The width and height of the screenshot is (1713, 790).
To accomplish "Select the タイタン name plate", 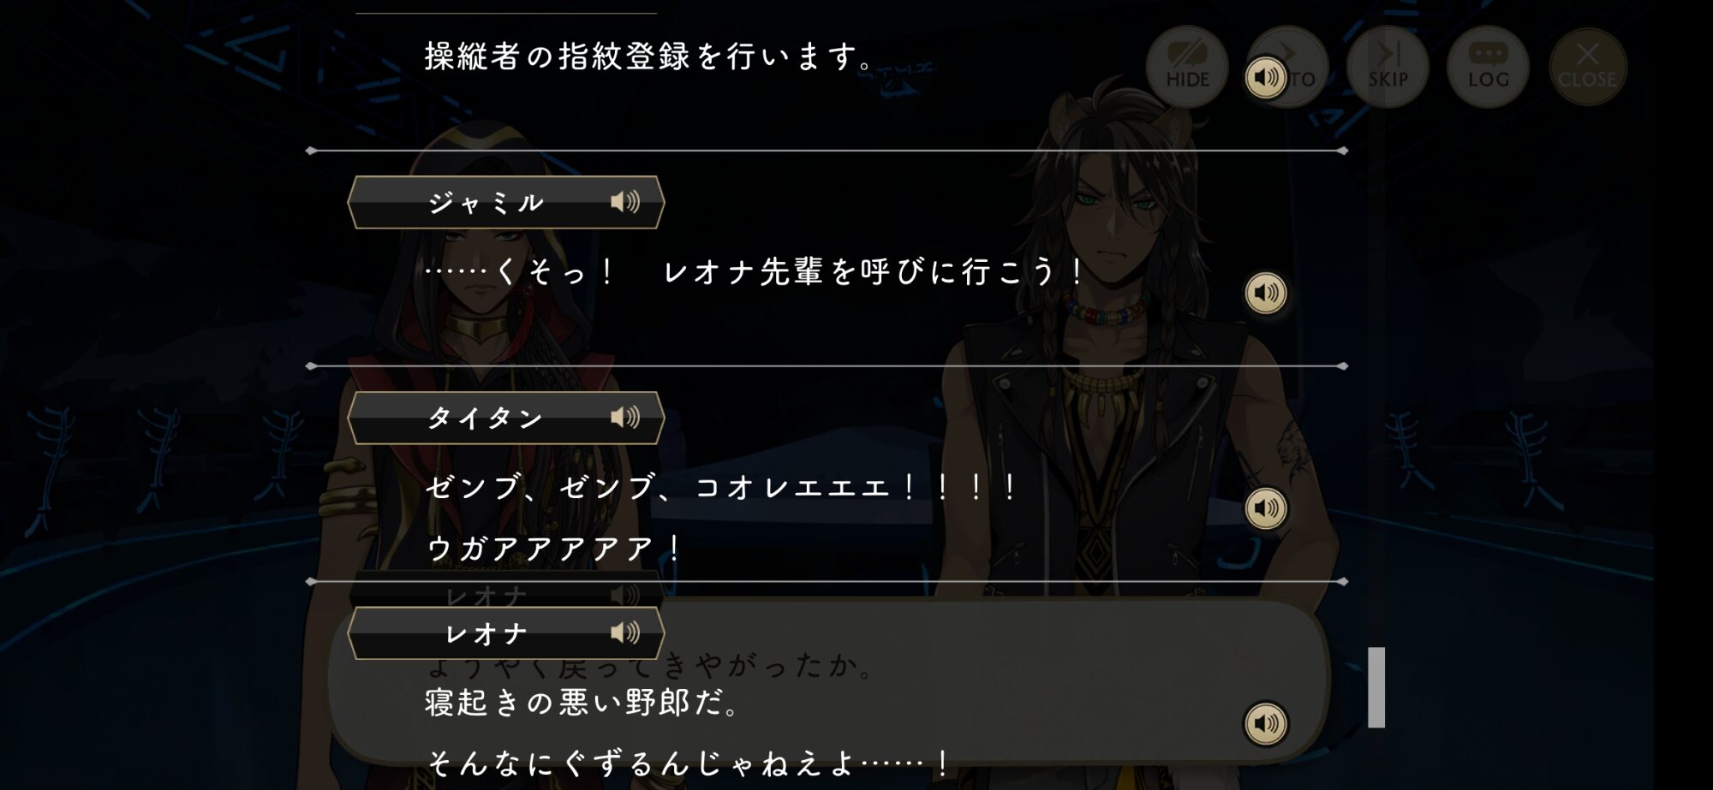I will point(506,418).
